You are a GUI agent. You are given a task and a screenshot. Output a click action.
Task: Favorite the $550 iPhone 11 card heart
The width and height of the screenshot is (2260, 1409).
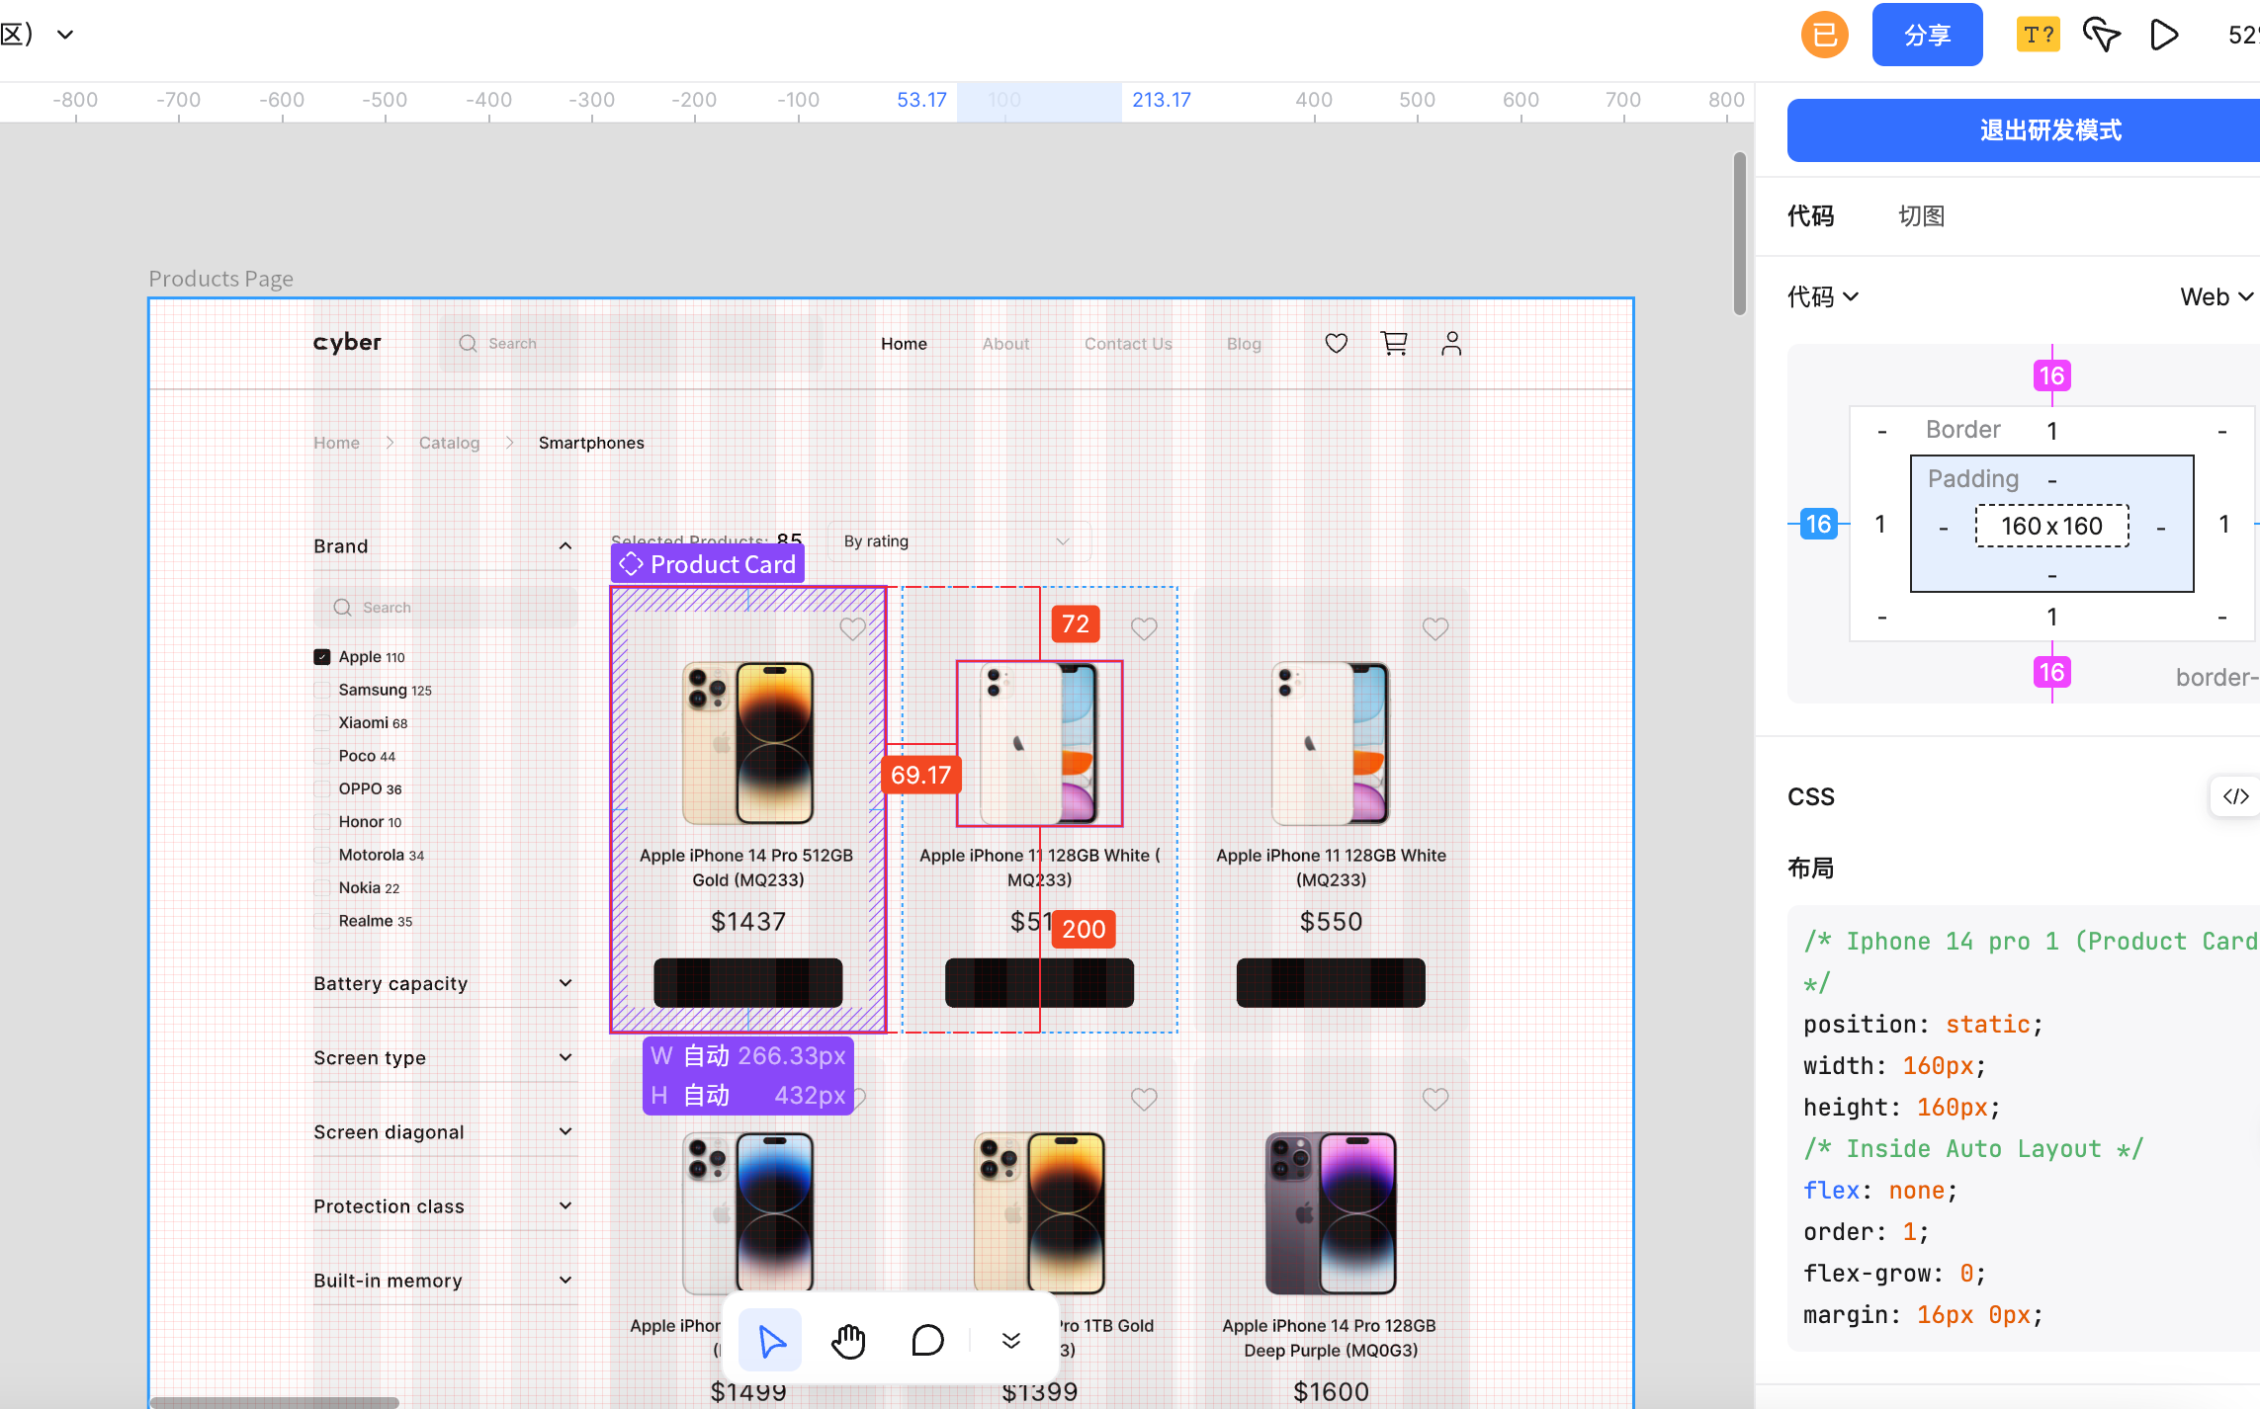coord(1435,628)
